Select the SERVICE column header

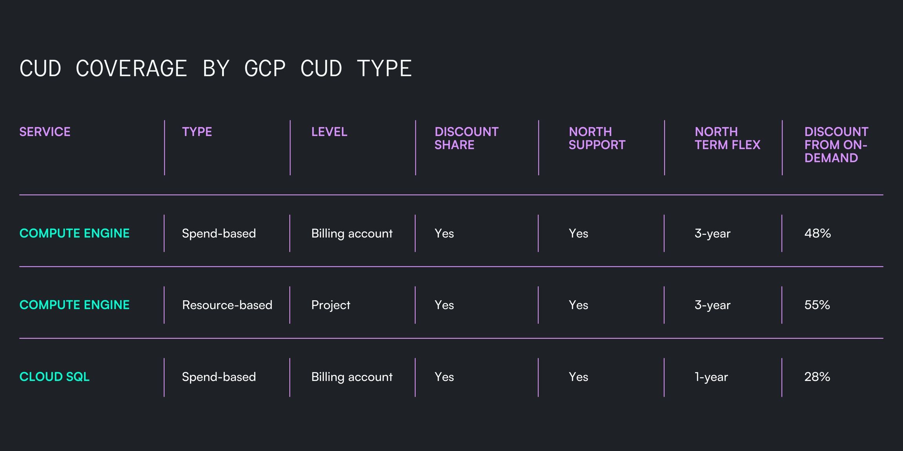click(x=45, y=132)
